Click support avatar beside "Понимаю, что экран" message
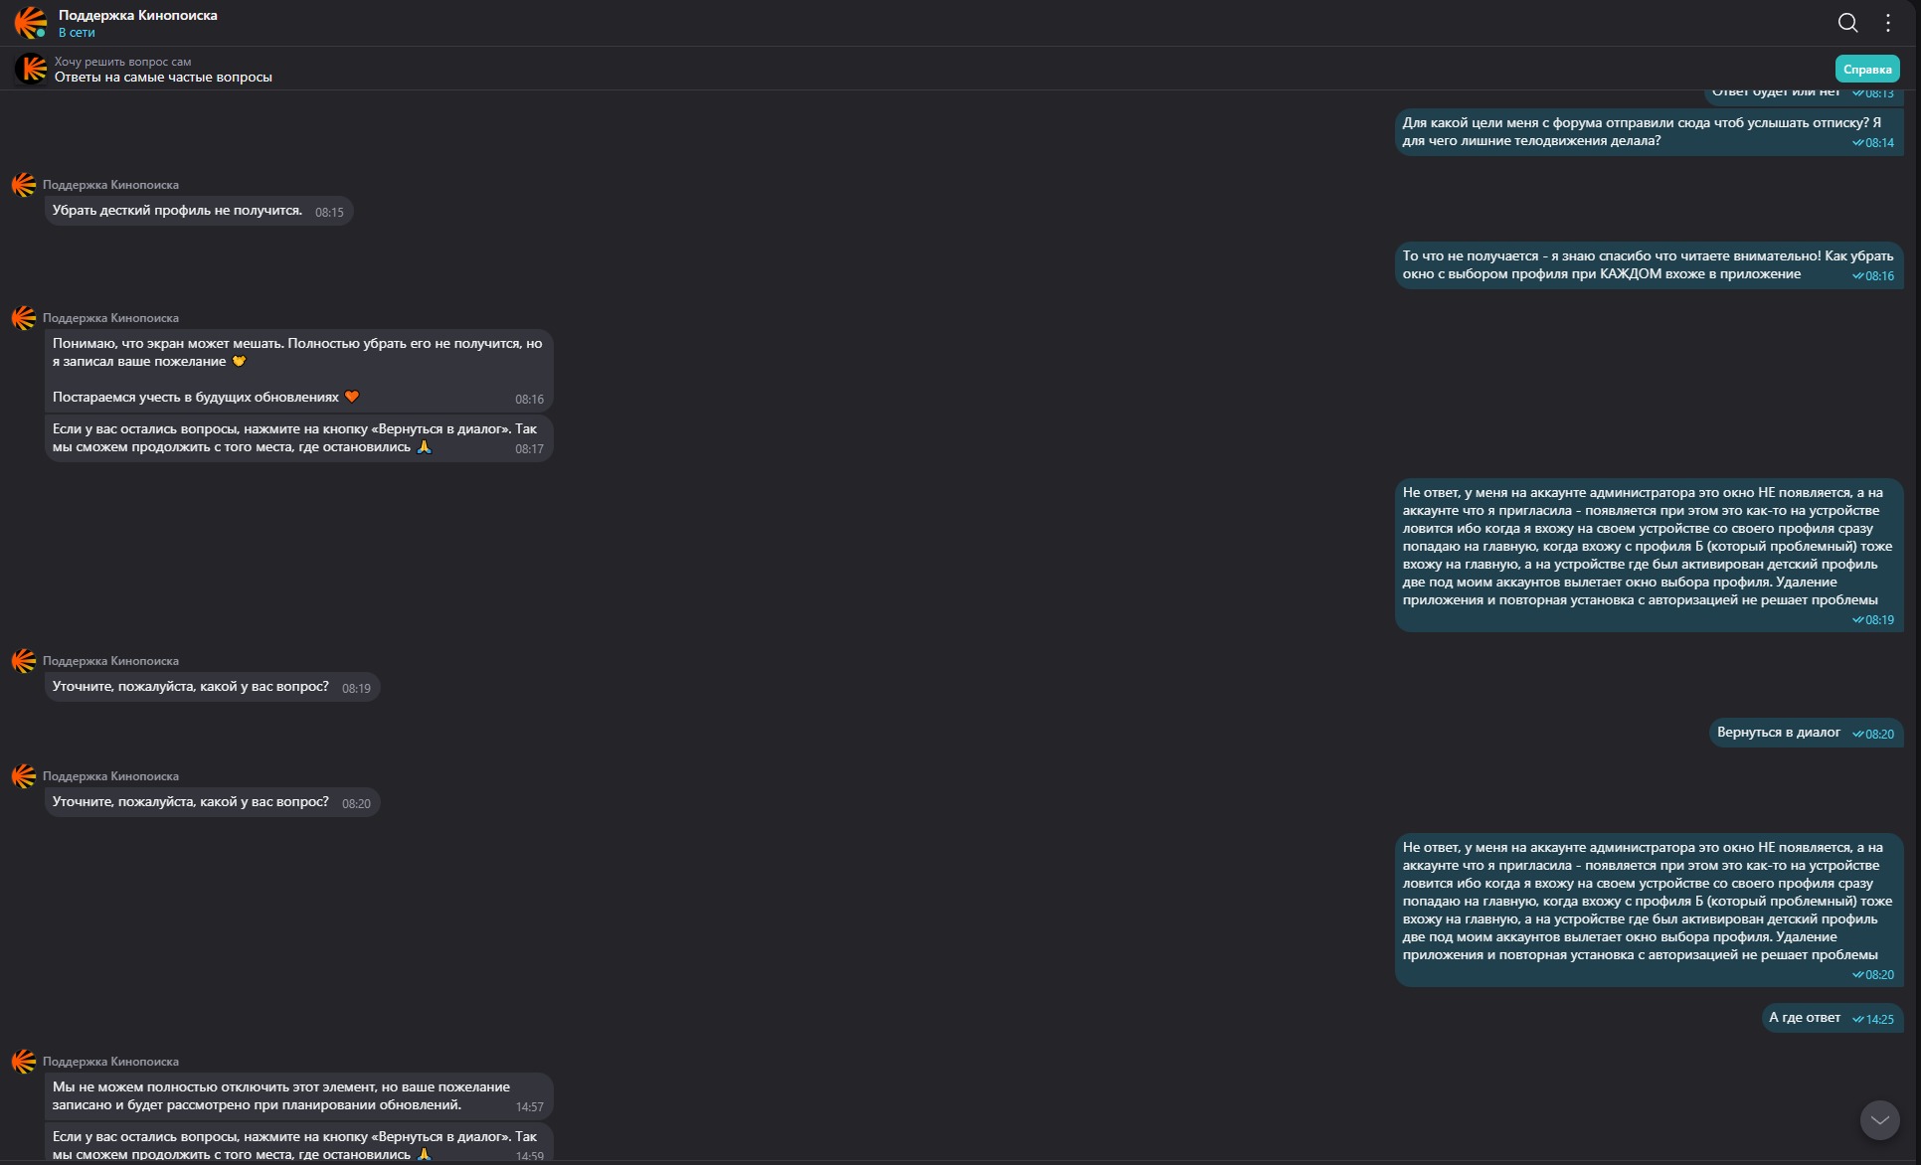The image size is (1921, 1165). pyautogui.click(x=24, y=318)
